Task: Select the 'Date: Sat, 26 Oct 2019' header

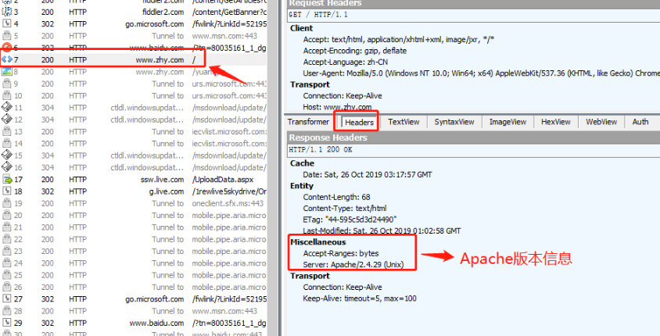Action: click(368, 174)
